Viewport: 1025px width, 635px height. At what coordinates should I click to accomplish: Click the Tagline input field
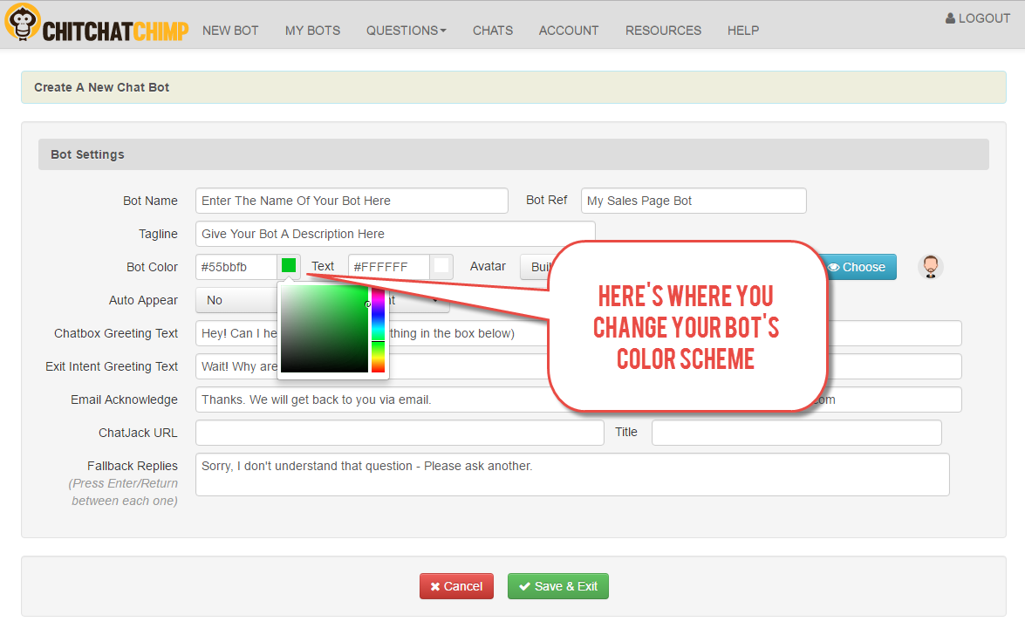(395, 234)
